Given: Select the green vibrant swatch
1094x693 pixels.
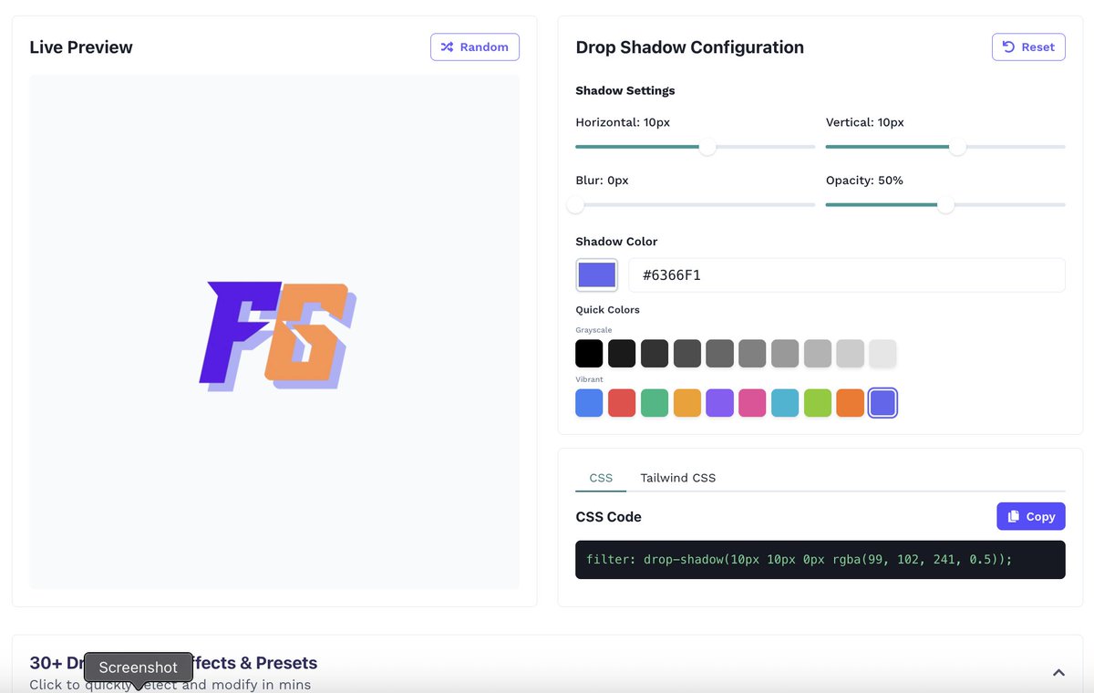Looking at the screenshot, I should point(655,403).
